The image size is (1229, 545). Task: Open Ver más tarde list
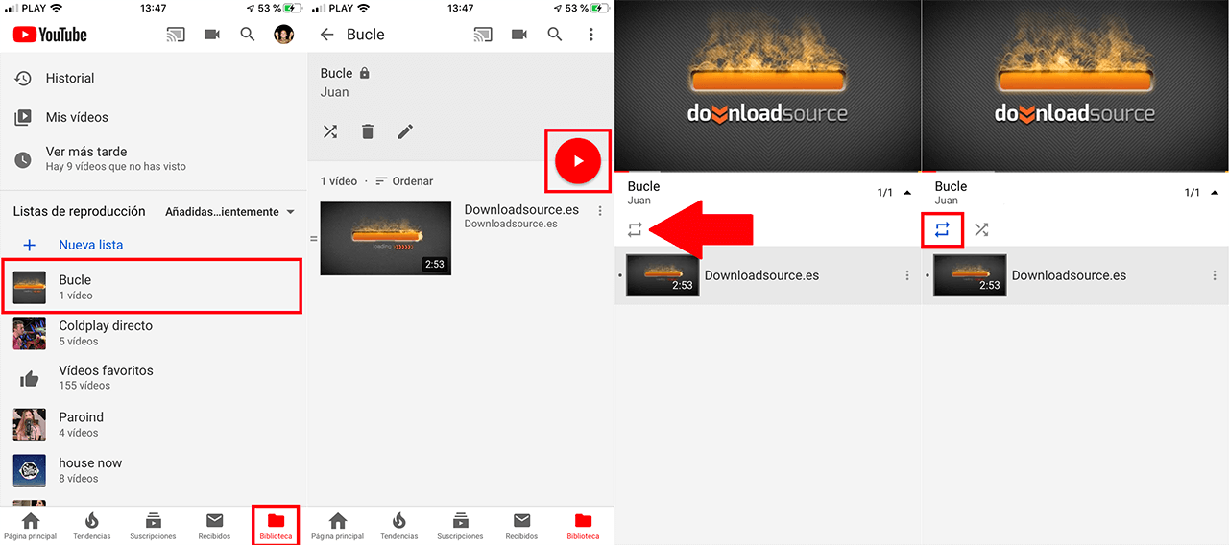(x=154, y=158)
